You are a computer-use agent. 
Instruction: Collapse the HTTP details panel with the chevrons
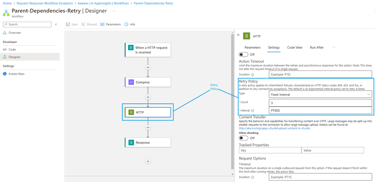pos(238,35)
